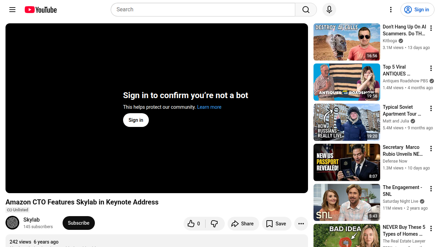Open Typical Soviet Apartment Tour title

click(x=402, y=110)
